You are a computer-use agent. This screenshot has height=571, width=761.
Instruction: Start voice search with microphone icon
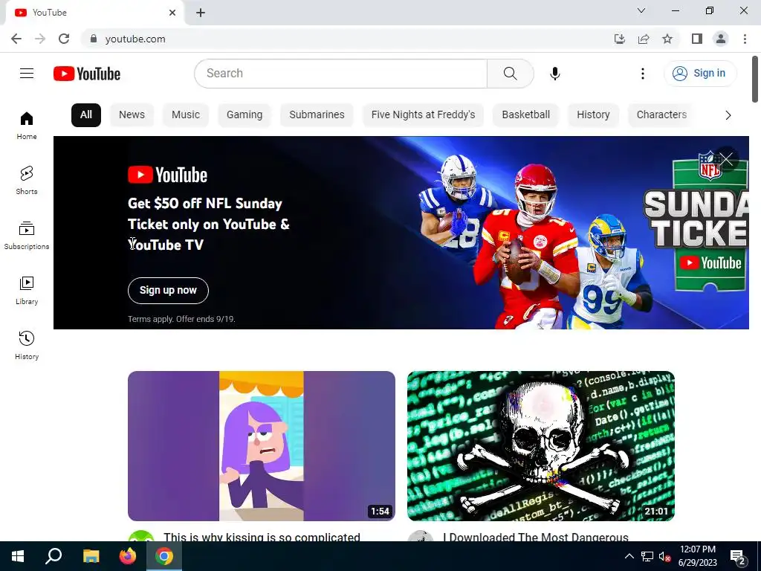point(554,74)
